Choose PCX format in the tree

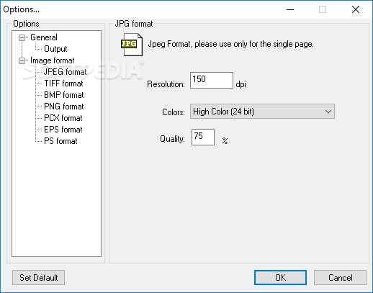pyautogui.click(x=63, y=118)
